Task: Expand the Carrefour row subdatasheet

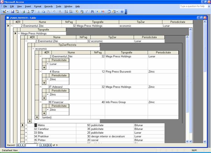Action: click(26, 129)
